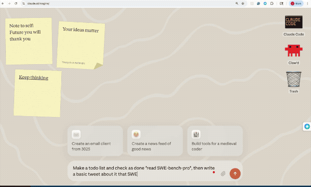Open the Work profile button
The height and width of the screenshot is (187, 311).
tap(296, 3)
